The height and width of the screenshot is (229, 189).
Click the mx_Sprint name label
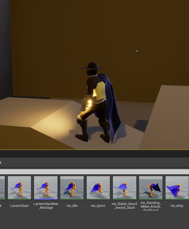98,206
